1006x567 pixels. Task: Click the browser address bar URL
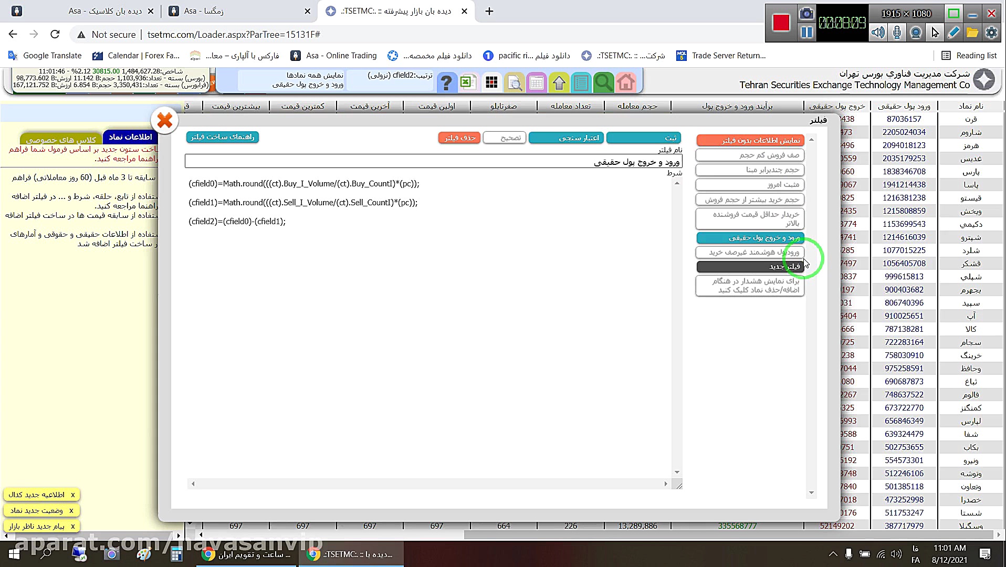pos(234,35)
